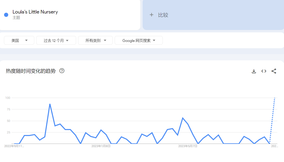Image resolution: width=284 pixels, height=162 pixels.
Task: Click the chart peak just before 2023年5月7日
Action: pos(182,118)
